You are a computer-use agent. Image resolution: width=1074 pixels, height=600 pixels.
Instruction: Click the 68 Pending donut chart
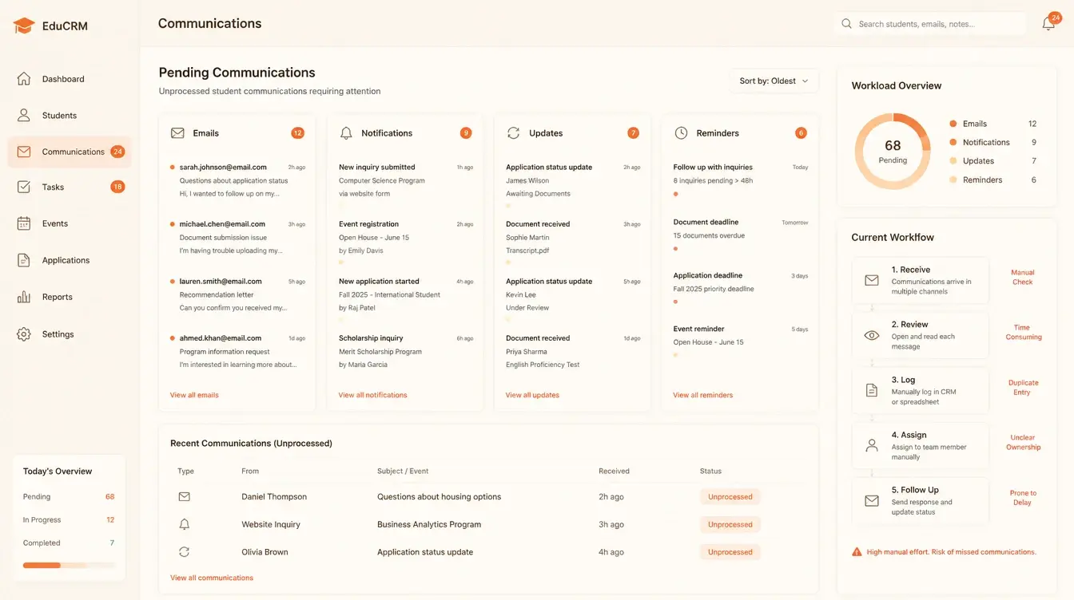pyautogui.click(x=893, y=151)
